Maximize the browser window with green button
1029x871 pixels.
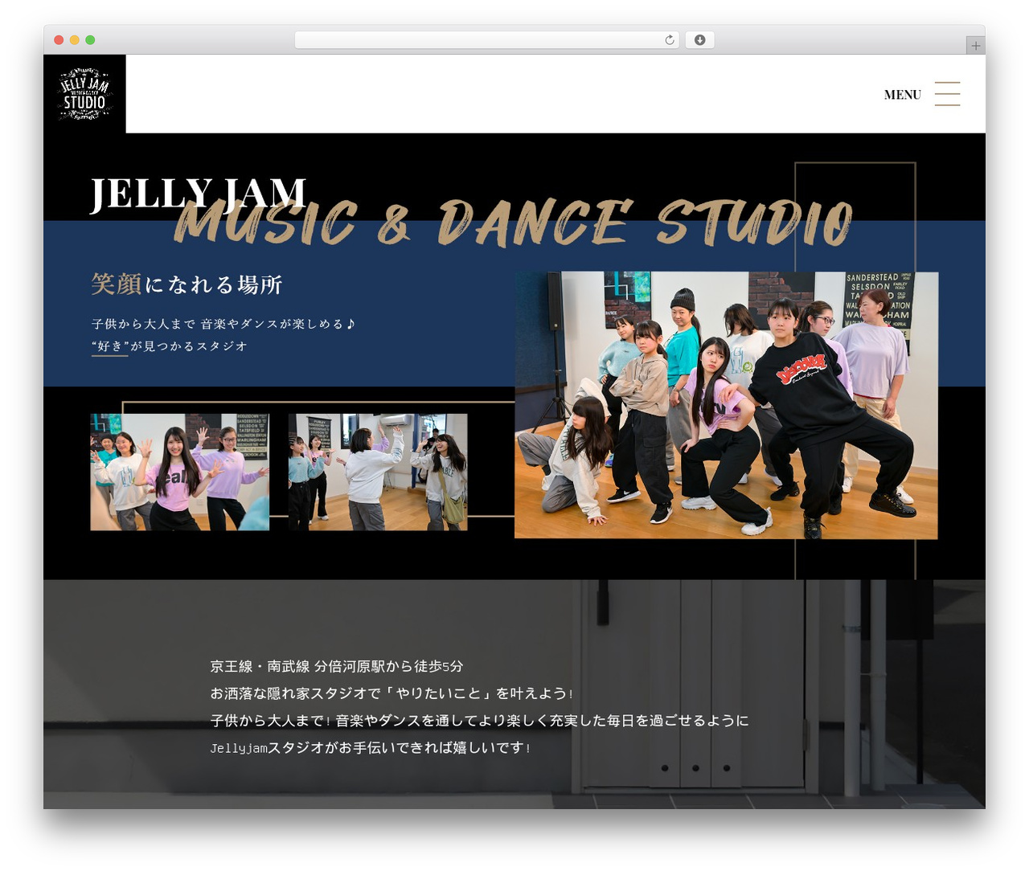click(90, 40)
